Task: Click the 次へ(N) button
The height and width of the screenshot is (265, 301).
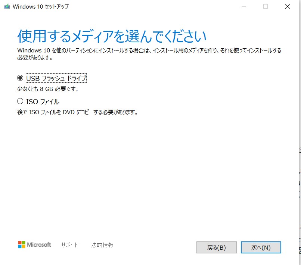Action: pyautogui.click(x=261, y=247)
